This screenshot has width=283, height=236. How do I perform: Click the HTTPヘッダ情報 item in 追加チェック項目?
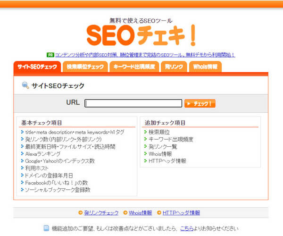[167, 161]
